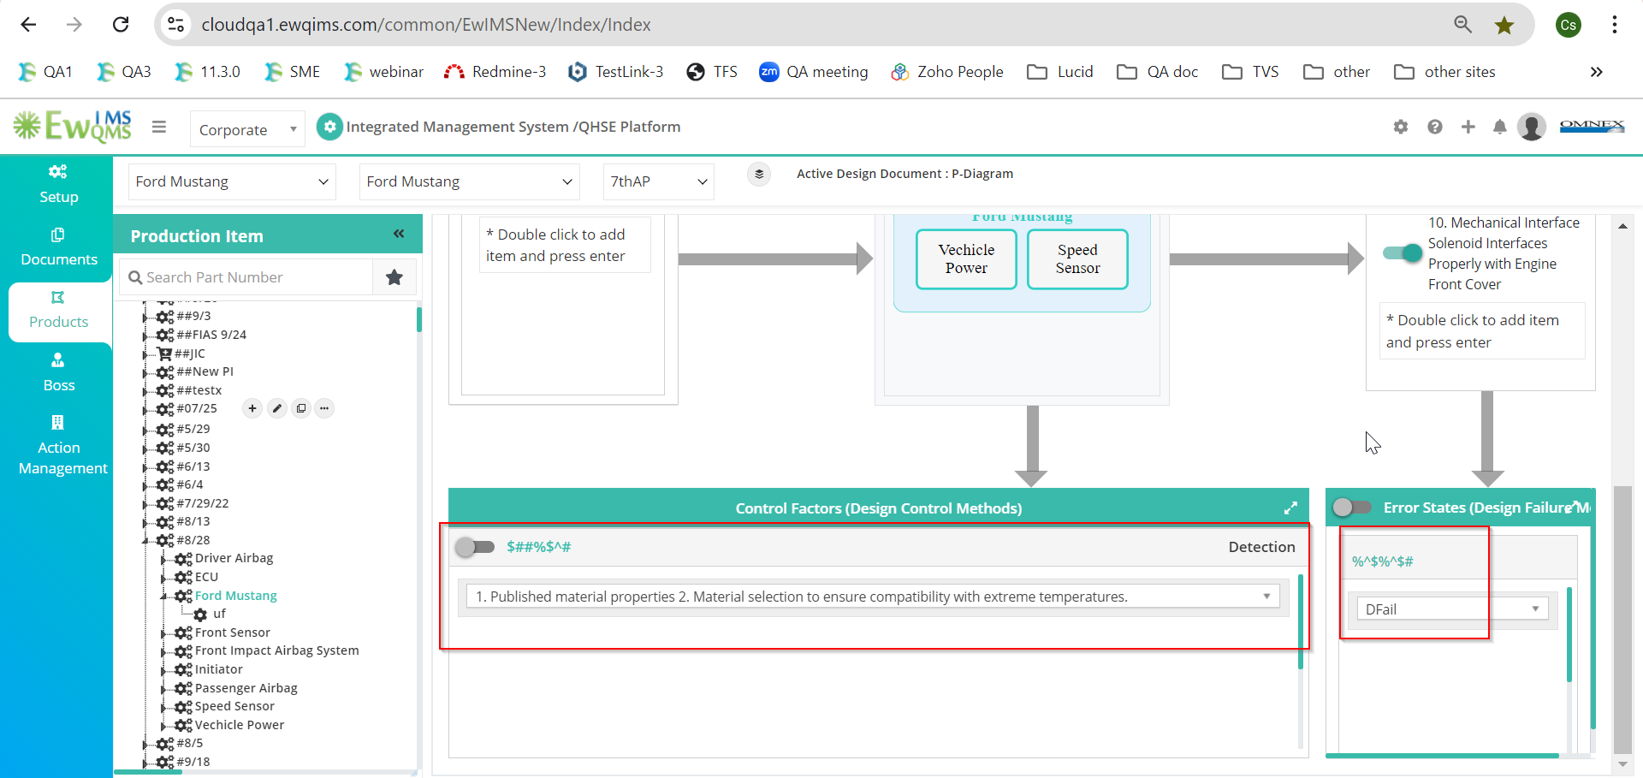This screenshot has height=778, width=1643.
Task: Select Products in left sidebar
Action: pos(58,310)
